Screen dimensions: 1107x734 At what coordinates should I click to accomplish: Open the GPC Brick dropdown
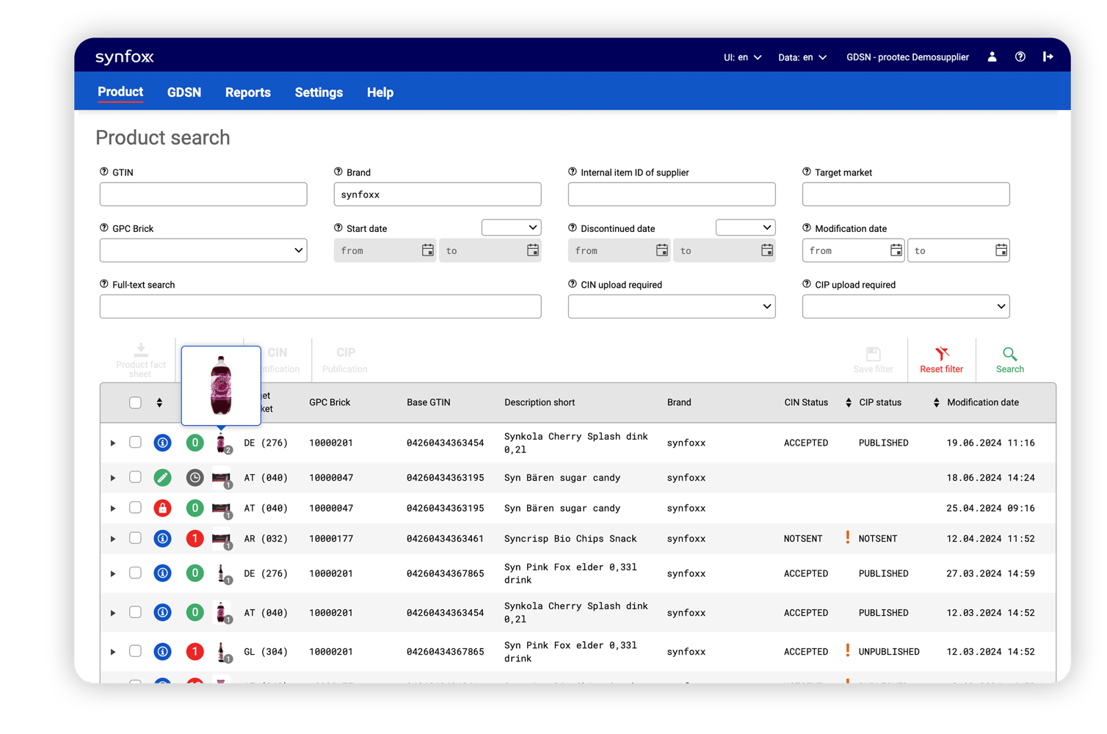click(x=203, y=250)
